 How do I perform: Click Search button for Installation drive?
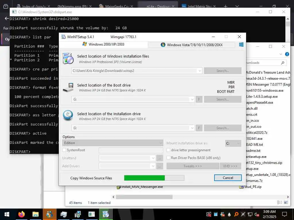(x=223, y=128)
